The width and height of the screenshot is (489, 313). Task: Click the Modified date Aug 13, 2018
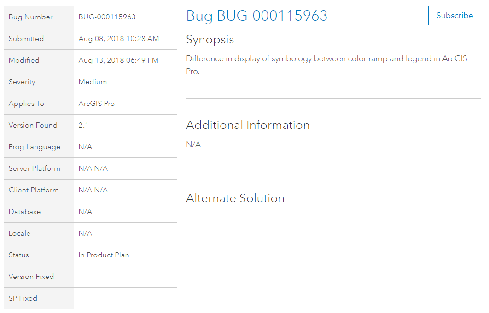118,60
